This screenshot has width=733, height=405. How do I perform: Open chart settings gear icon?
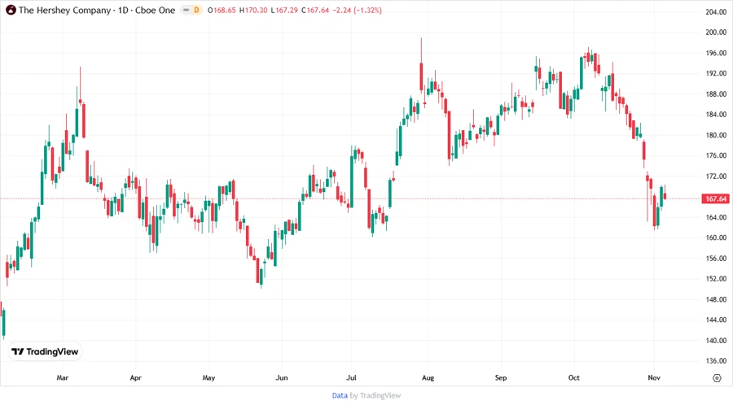717,378
